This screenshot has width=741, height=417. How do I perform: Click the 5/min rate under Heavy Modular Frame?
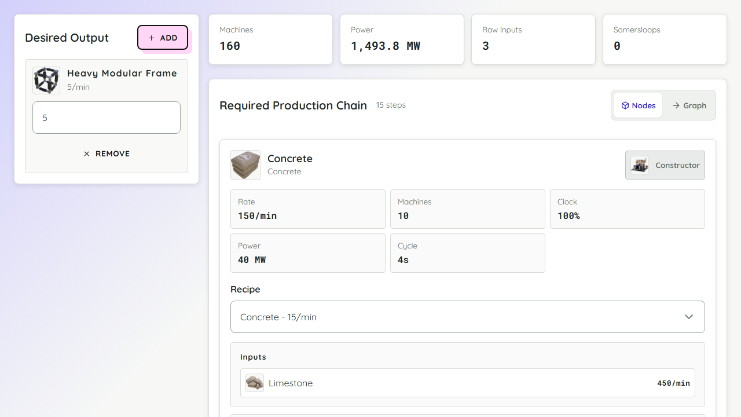click(78, 87)
